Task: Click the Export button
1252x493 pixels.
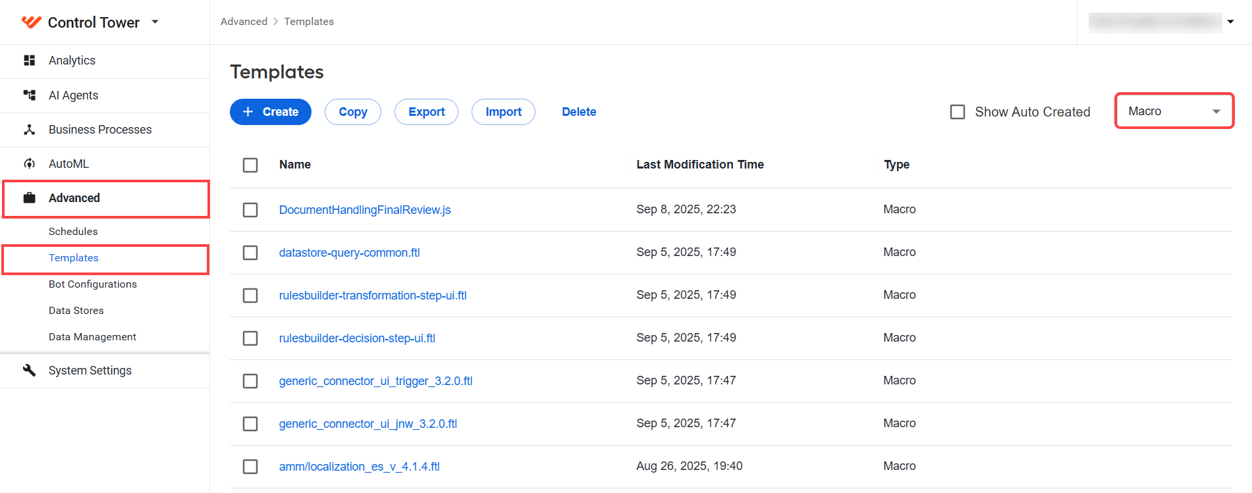Action: pyautogui.click(x=427, y=112)
